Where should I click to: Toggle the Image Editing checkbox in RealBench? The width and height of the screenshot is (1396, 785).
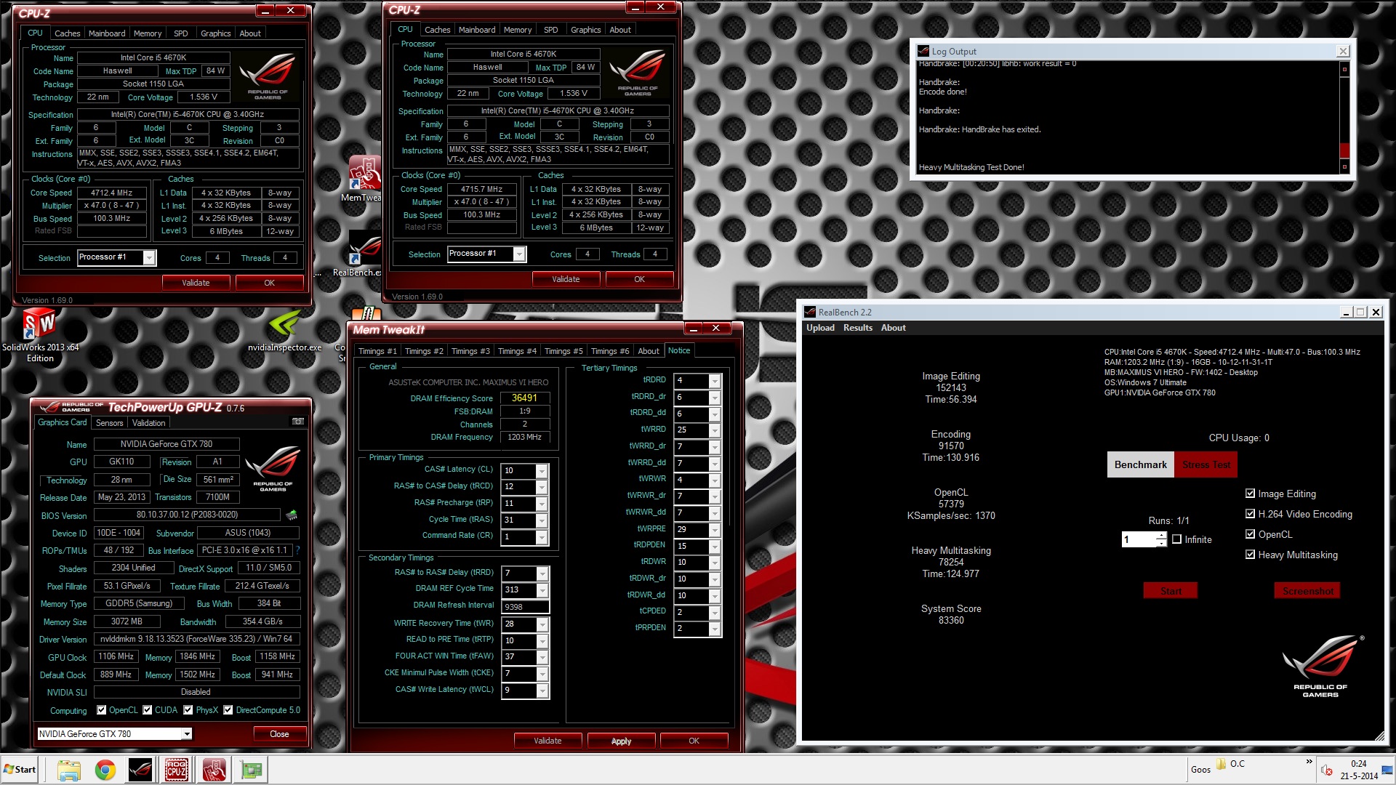(1250, 494)
